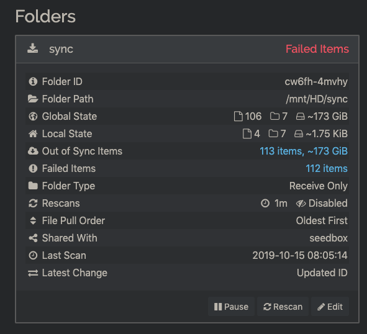Click the share icon next to Shared With

pos(33,238)
